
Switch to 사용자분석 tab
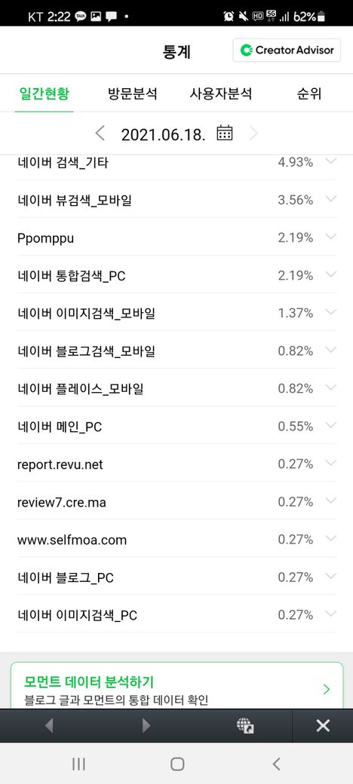(x=220, y=93)
